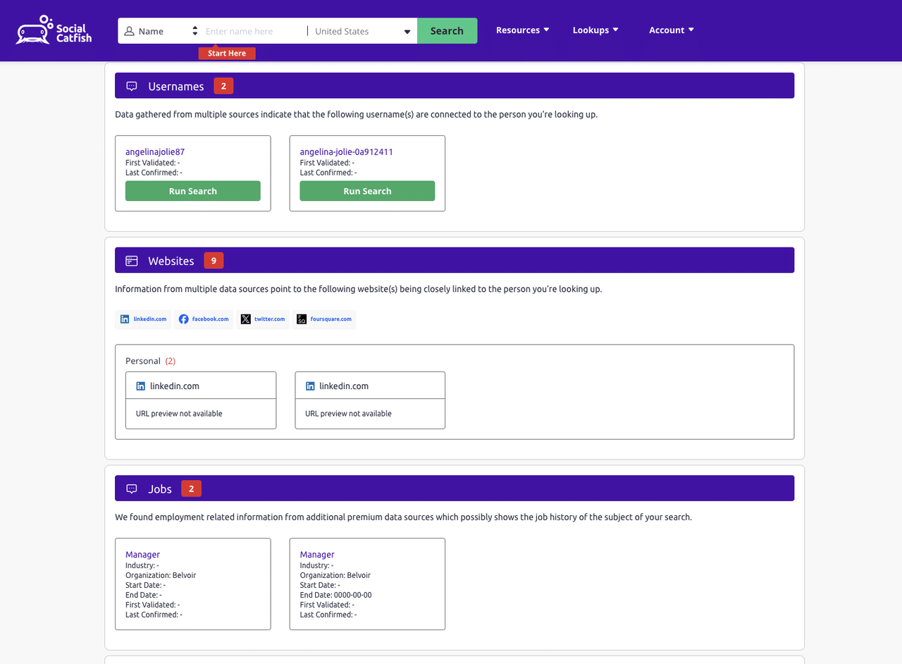Click the speech bubble icon in the Usernames header
The image size is (902, 664).
(131, 85)
